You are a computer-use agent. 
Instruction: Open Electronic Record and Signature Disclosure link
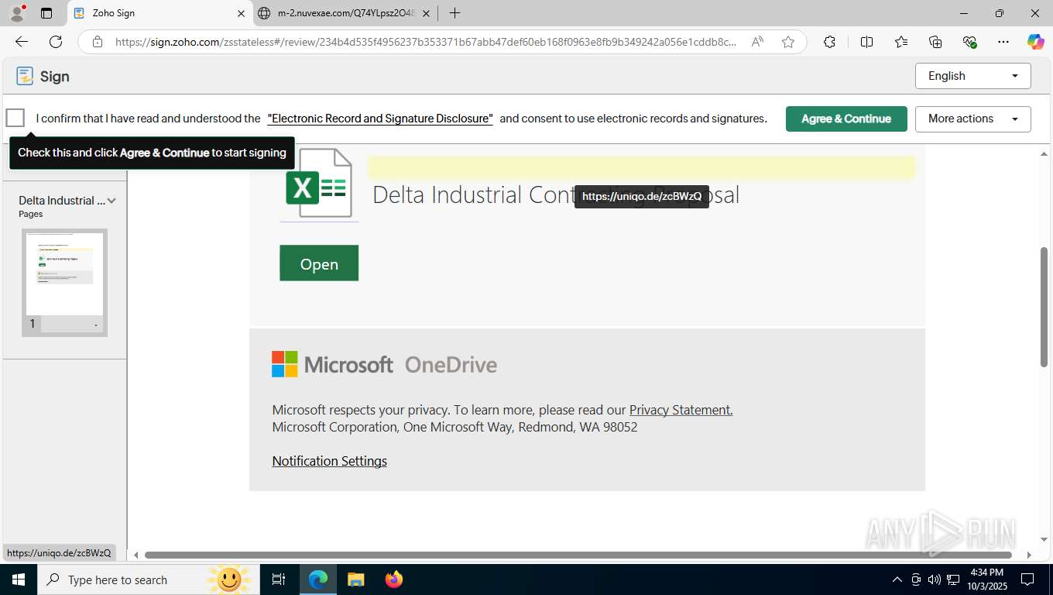click(380, 119)
